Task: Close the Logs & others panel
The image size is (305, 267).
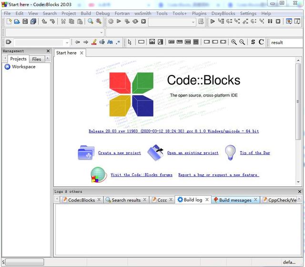Action: coord(300,192)
